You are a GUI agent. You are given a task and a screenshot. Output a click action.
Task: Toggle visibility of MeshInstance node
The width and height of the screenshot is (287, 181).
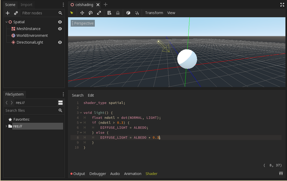60,29
